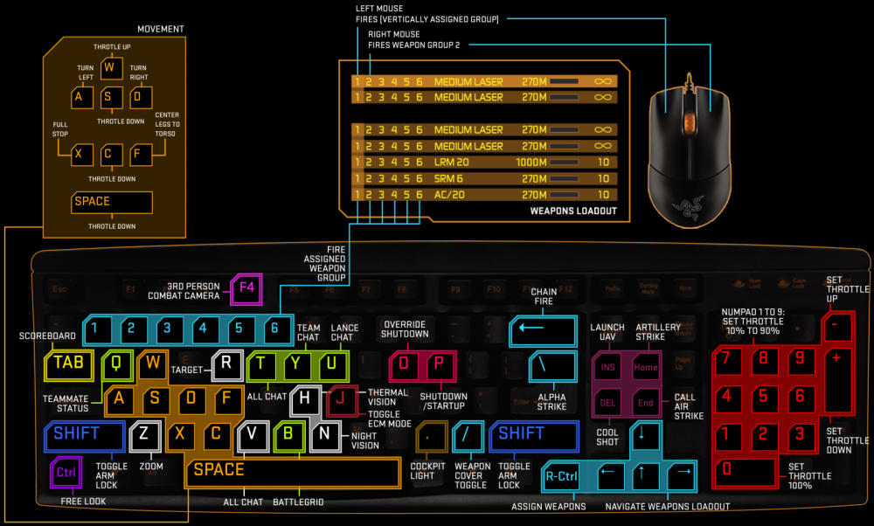The height and width of the screenshot is (526, 874).
Task: Click the white N night vision key
Action: 325,435
